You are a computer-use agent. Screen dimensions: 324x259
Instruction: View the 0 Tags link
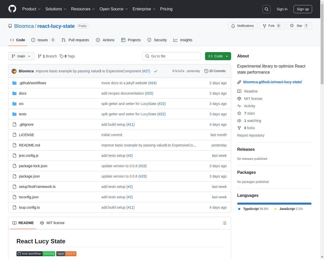coord(67,56)
